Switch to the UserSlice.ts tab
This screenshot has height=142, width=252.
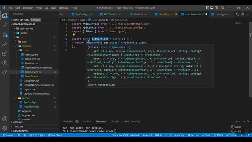165,14
